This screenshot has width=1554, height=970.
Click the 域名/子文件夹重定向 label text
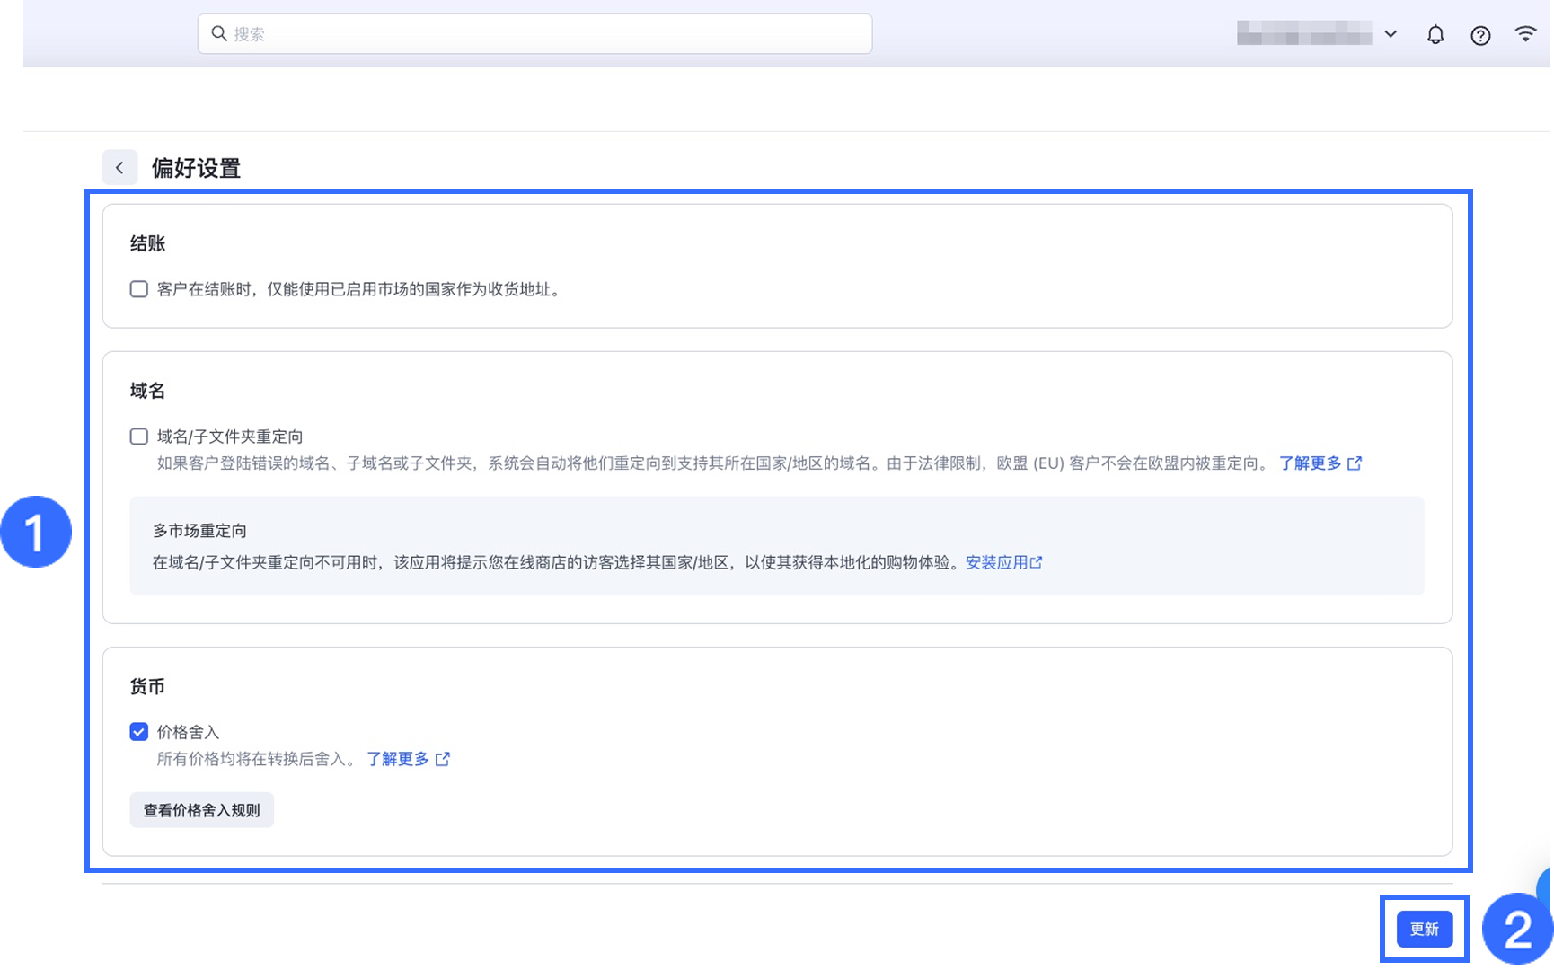[x=230, y=436]
